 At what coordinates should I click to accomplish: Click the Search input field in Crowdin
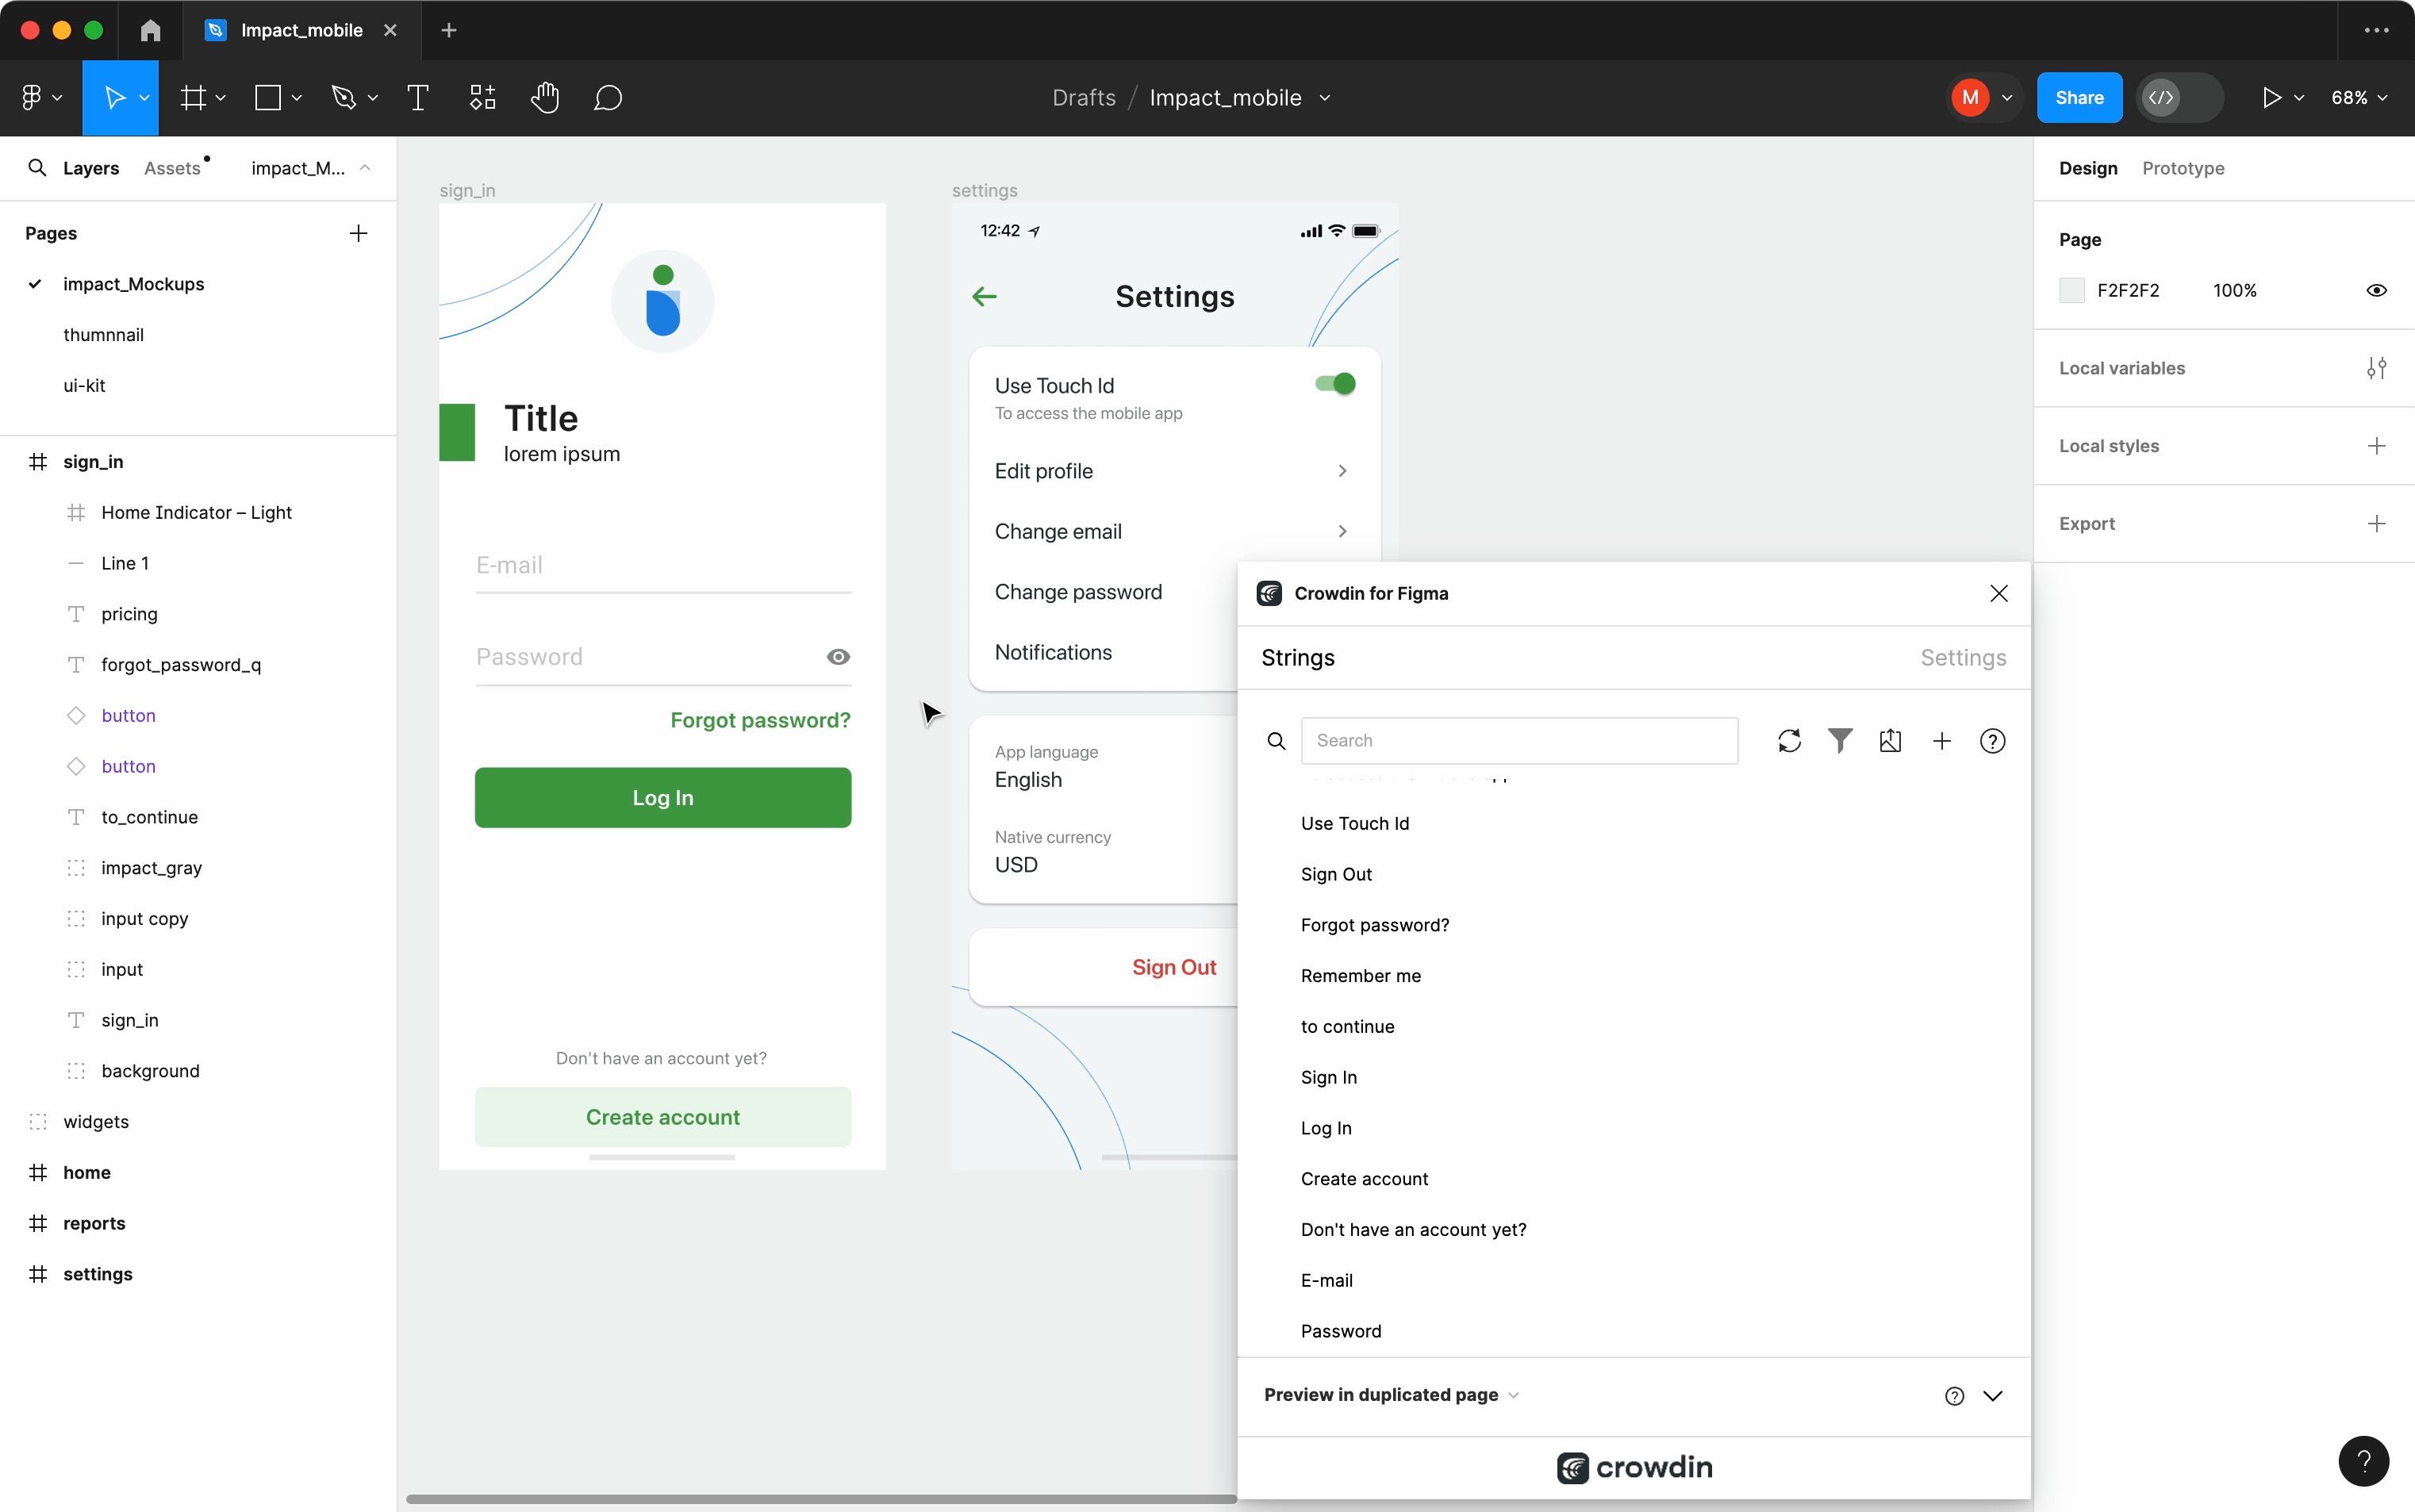click(x=1520, y=739)
